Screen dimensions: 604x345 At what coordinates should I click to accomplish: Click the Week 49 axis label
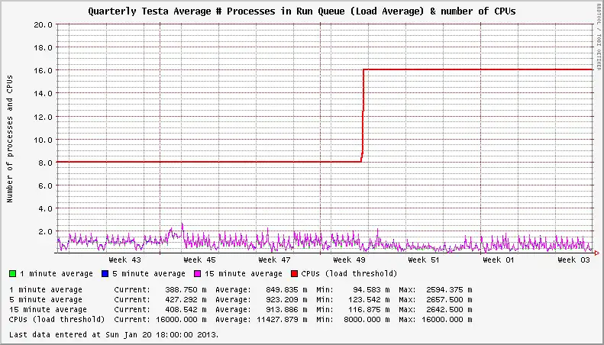pos(349,260)
